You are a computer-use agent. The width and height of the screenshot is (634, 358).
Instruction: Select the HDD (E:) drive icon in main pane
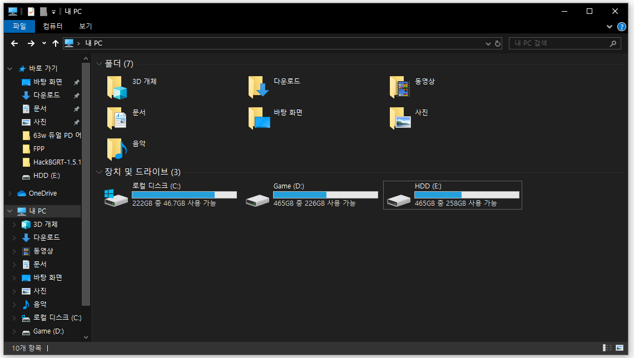click(x=399, y=200)
